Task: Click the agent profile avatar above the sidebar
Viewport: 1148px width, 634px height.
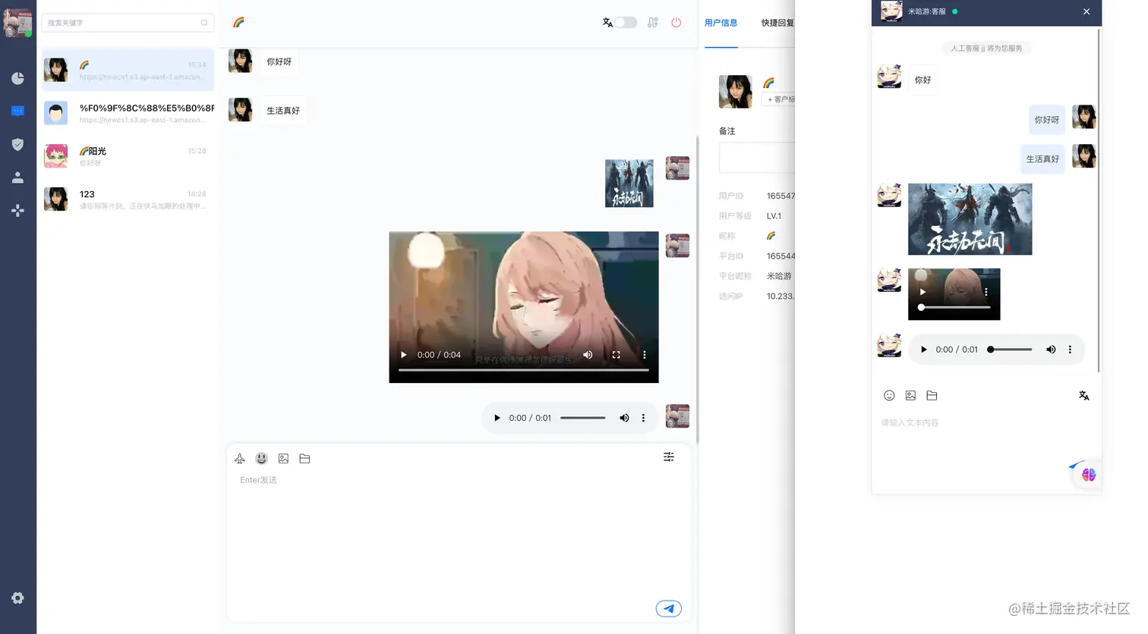Action: pos(17,23)
